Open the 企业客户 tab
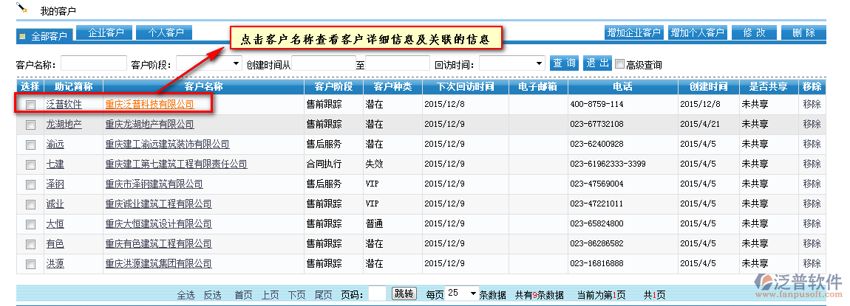Screen dimensions: 850x306 coord(106,32)
